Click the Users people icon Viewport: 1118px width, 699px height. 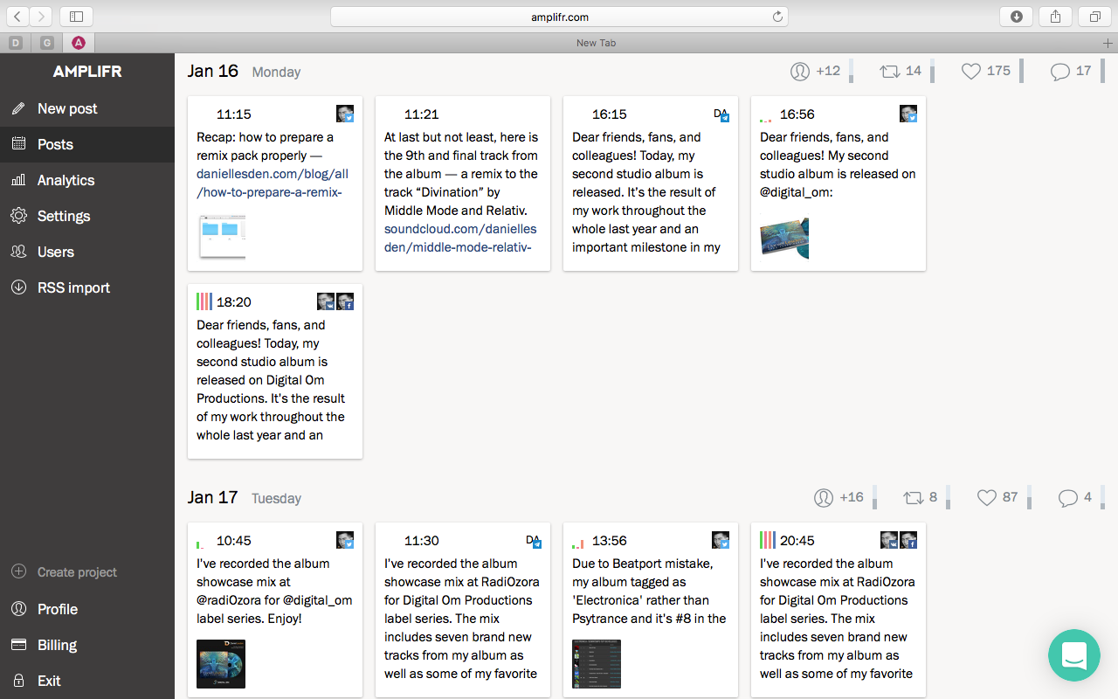coord(17,252)
